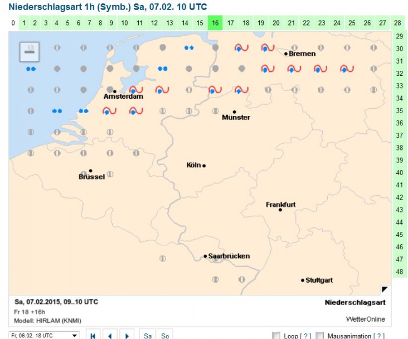Select forecast hour 7 in timeline
Viewport: 408px width, 339px height.
pyautogui.click(x=89, y=23)
